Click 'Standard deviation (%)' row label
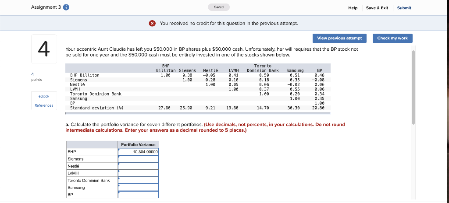 (x=97, y=108)
